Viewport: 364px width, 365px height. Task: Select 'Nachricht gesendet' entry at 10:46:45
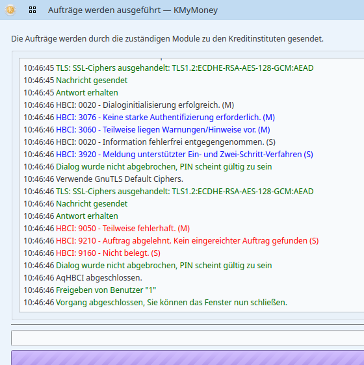75,81
